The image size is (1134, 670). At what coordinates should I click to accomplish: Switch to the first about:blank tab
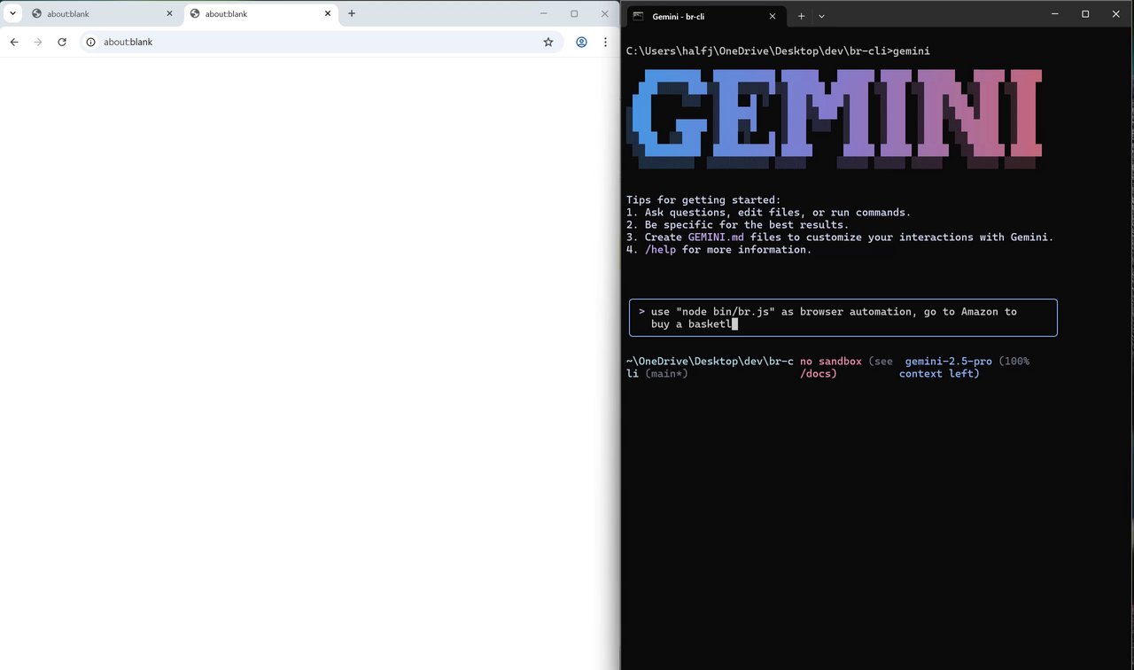point(101,14)
